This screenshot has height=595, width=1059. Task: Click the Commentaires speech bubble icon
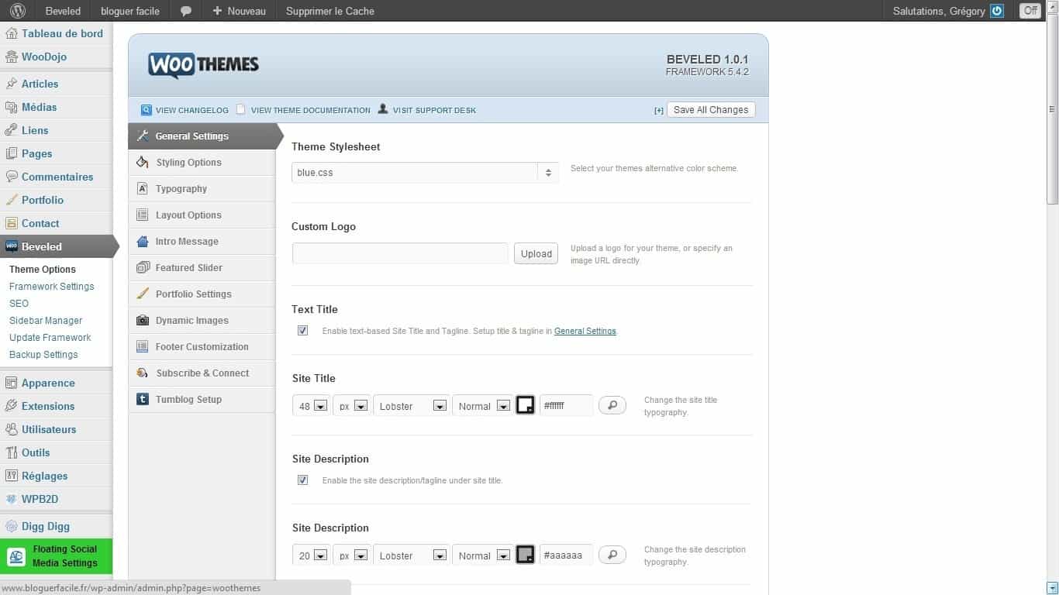[12, 177]
